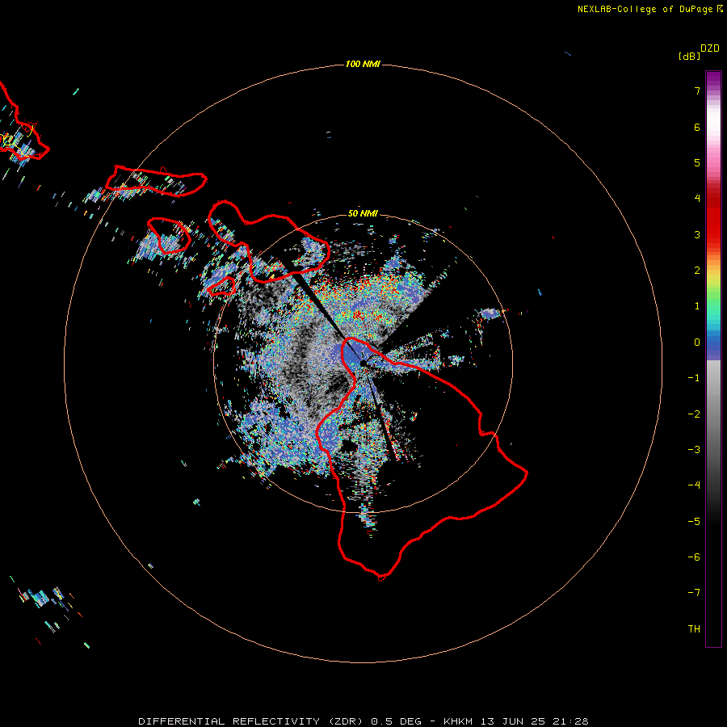727x727 pixels.
Task: Pick the purple top of the color bar
Action: click(713, 77)
